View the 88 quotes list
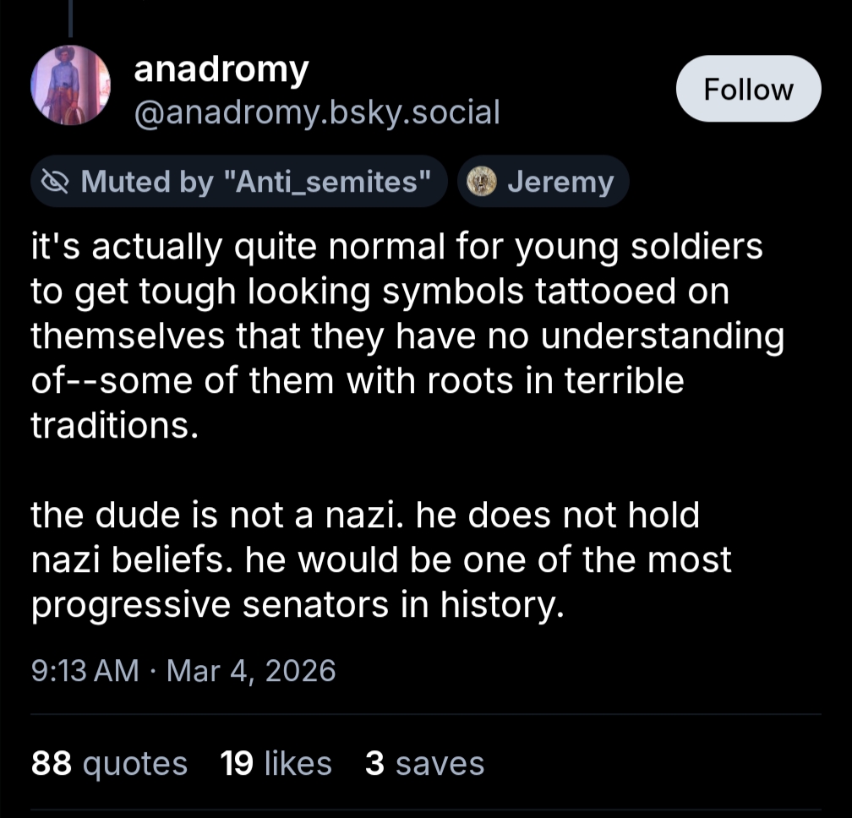852x818 pixels. point(109,763)
